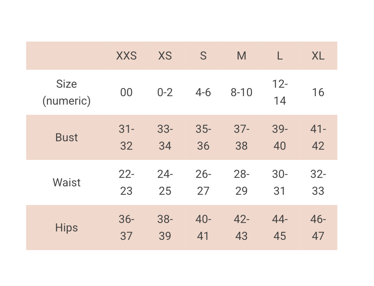
Task: Click the 22-23 waist measurement cell
Action: [126, 182]
